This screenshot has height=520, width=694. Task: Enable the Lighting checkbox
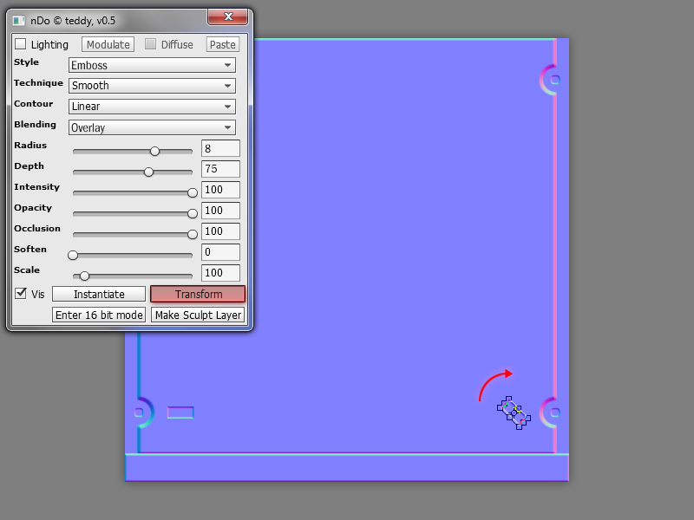[20, 44]
